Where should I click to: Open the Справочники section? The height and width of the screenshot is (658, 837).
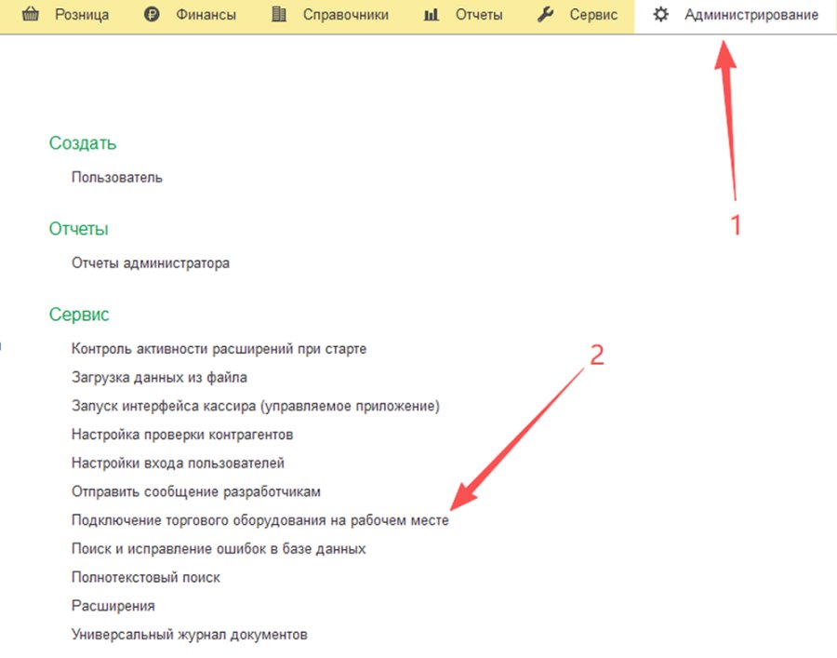(346, 15)
